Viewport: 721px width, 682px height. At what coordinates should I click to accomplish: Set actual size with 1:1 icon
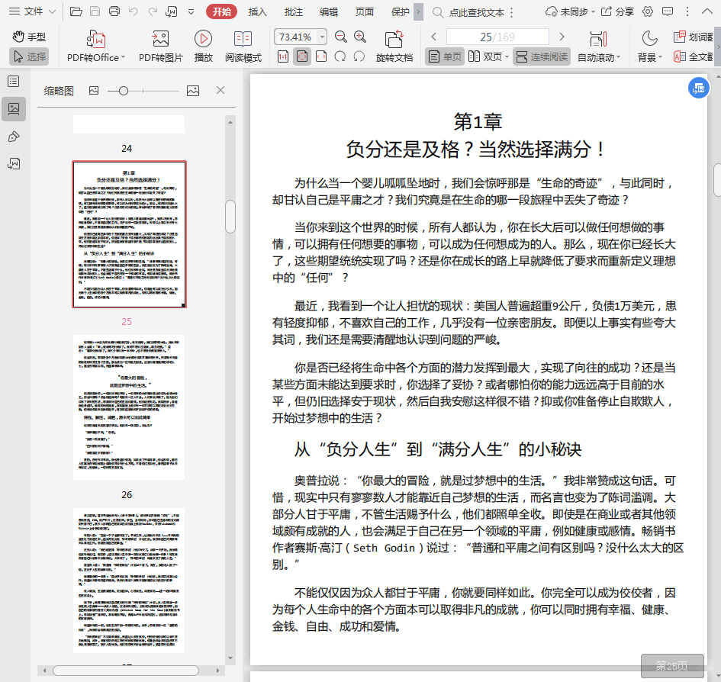283,56
